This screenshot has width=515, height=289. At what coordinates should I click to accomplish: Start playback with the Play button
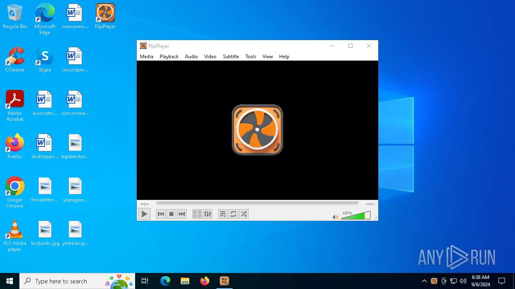(144, 214)
